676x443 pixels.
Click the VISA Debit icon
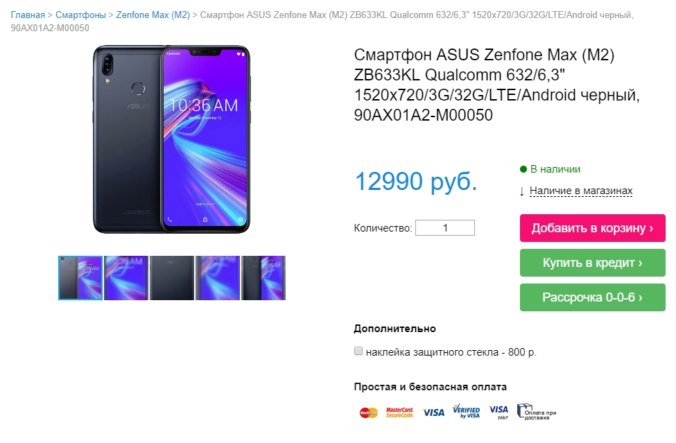tap(499, 412)
